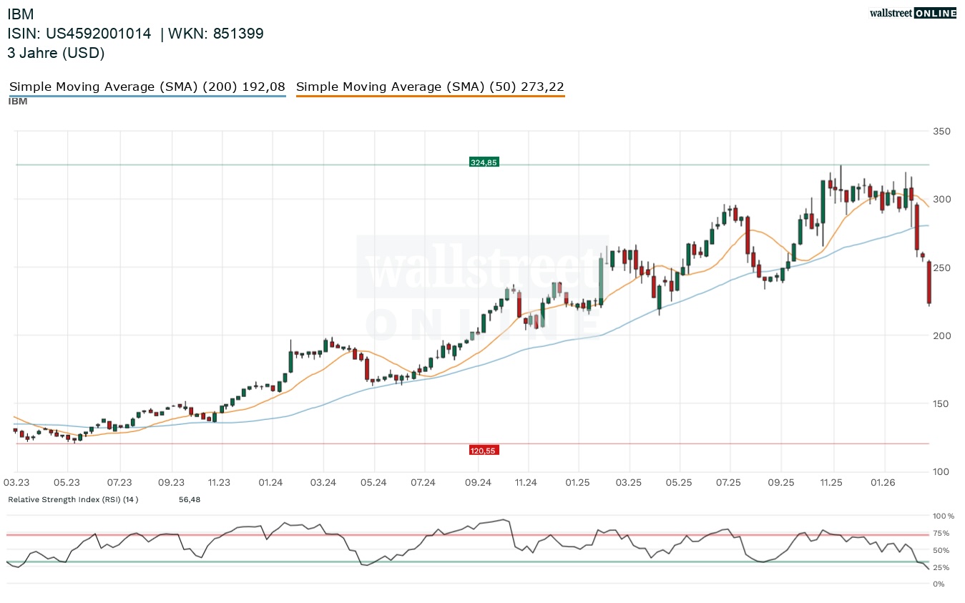The height and width of the screenshot is (603, 965).
Task: Click the green 324,85 high price label
Action: click(x=484, y=162)
